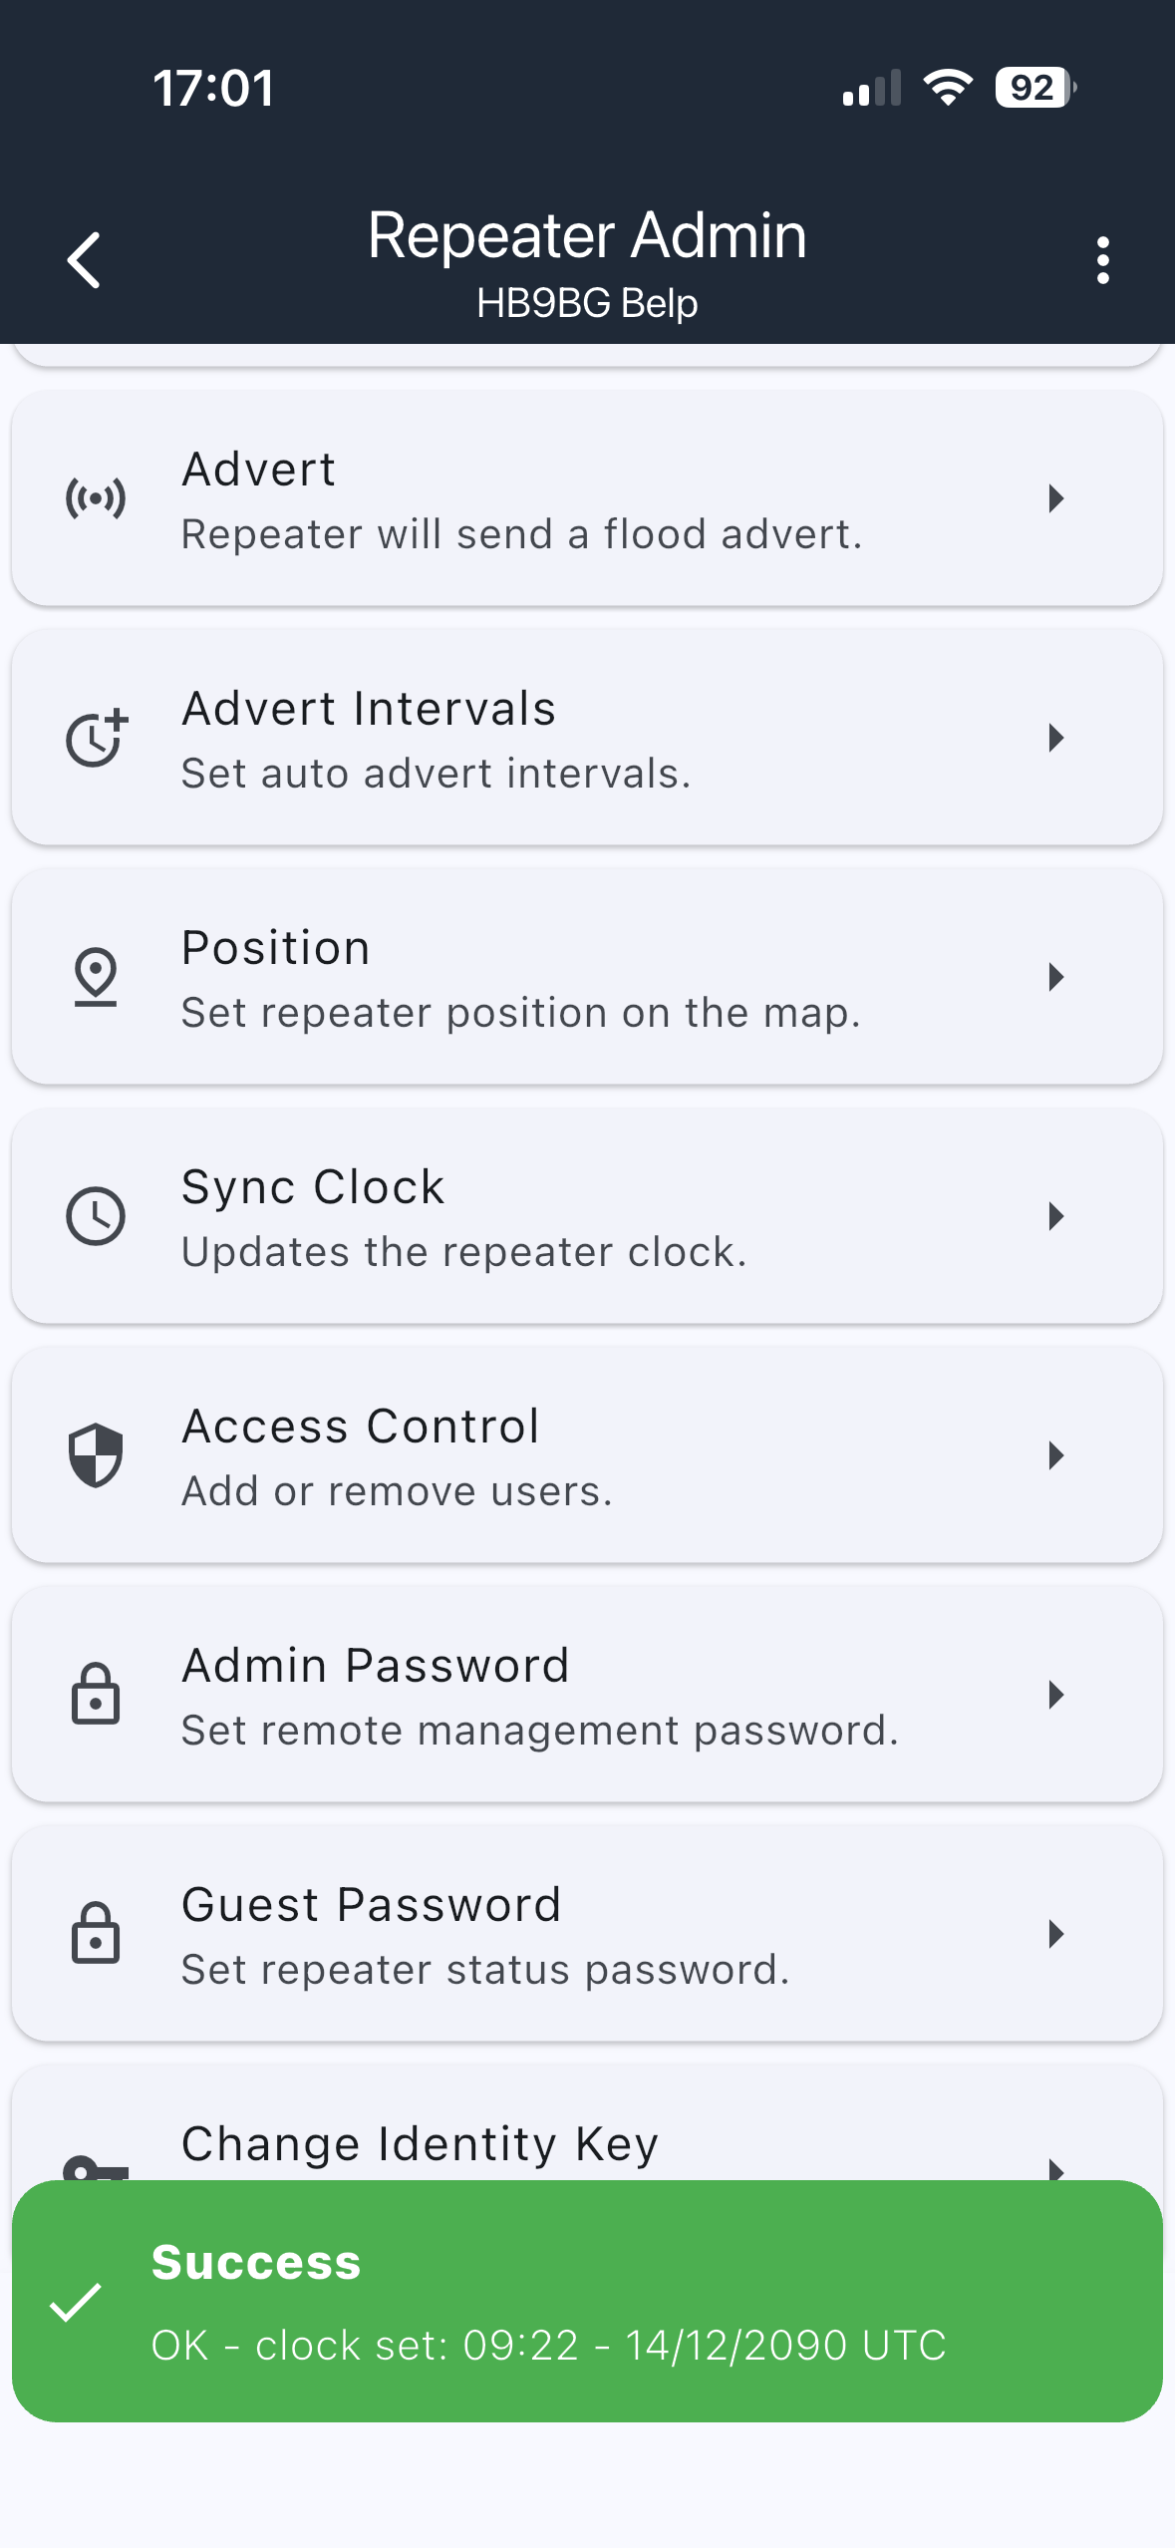
Task: Tap the checkmark in Success banner
Action: pyautogui.click(x=76, y=2303)
